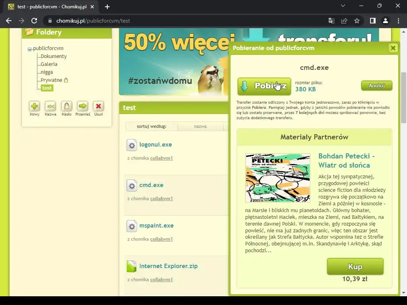407x305 pixels.
Task: Select the publicforcvm root folder label
Action: (x=48, y=48)
